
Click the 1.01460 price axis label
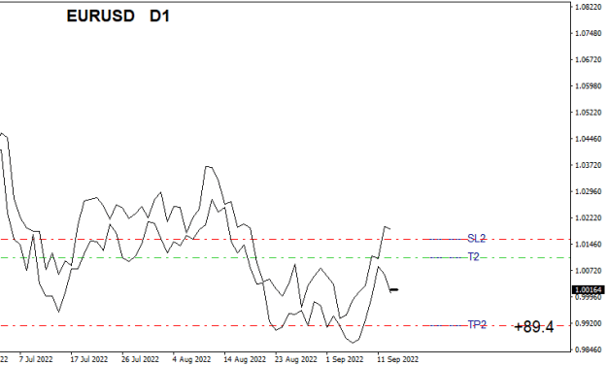pyautogui.click(x=589, y=244)
